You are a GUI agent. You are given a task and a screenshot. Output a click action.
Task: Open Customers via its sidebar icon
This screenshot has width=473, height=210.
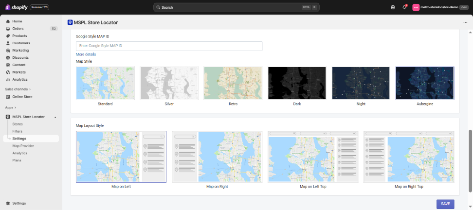coord(8,43)
